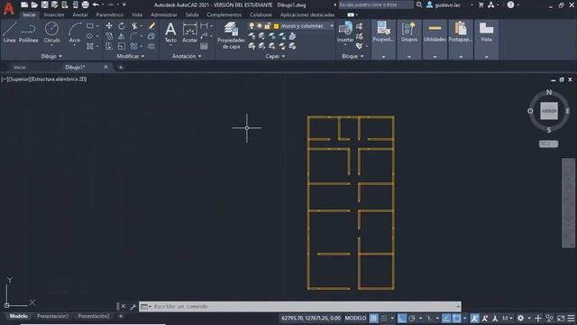Click the layer color swatch (yellow)
The width and height of the screenshot is (577, 325).
click(x=276, y=26)
